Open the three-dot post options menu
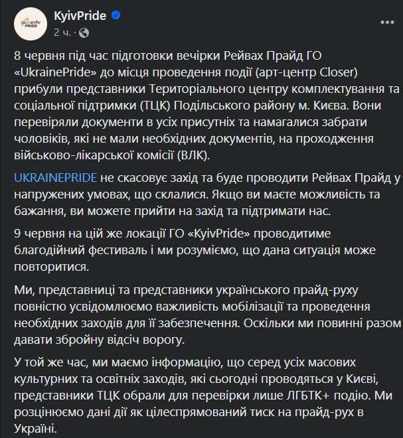 (x=388, y=22)
